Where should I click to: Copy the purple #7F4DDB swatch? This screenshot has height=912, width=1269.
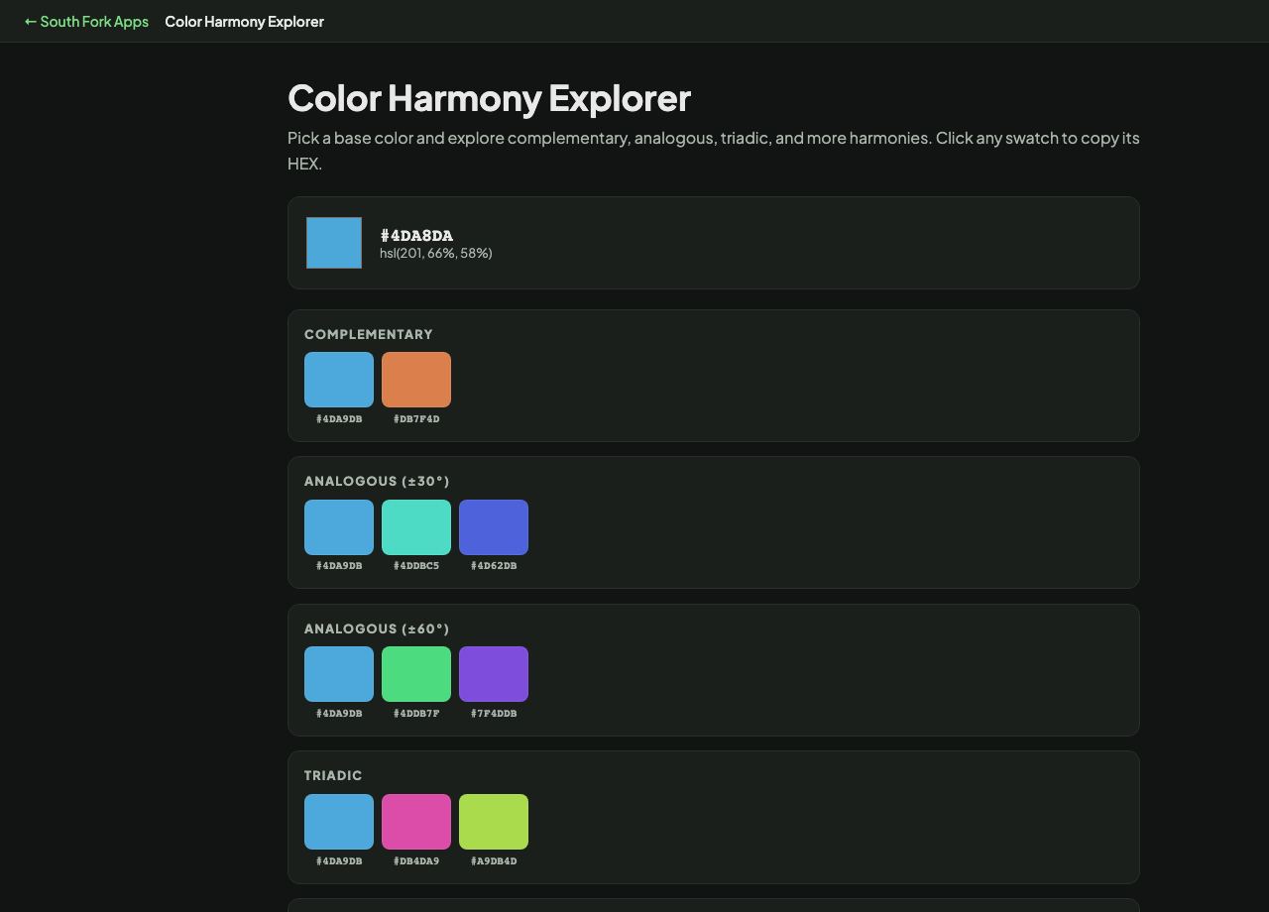[x=494, y=674]
